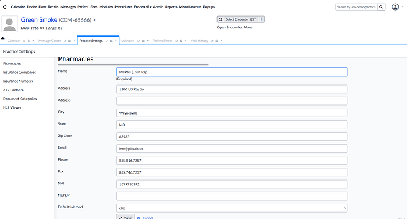The height and width of the screenshot is (219, 407).
Task: Open the Messages menu
Action: (x=68, y=7)
